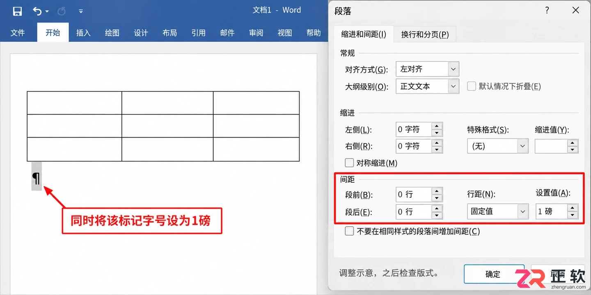
Task: Increase 段后 spacing with up arrow
Action: 437,208
